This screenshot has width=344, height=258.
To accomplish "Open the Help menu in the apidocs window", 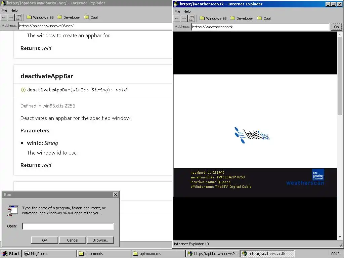I will tap(14, 10).
